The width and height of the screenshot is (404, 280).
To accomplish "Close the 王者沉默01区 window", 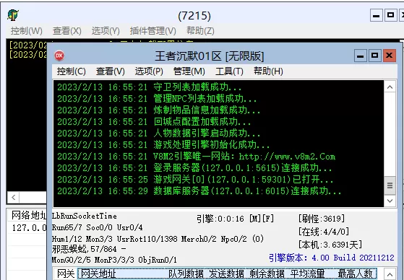I will pos(390,56).
